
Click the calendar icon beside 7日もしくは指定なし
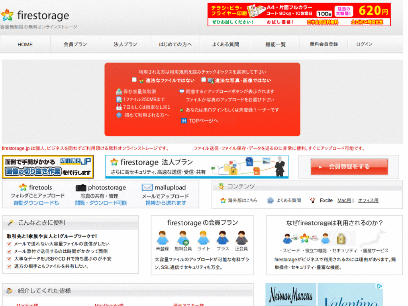pyautogui.click(x=119, y=107)
